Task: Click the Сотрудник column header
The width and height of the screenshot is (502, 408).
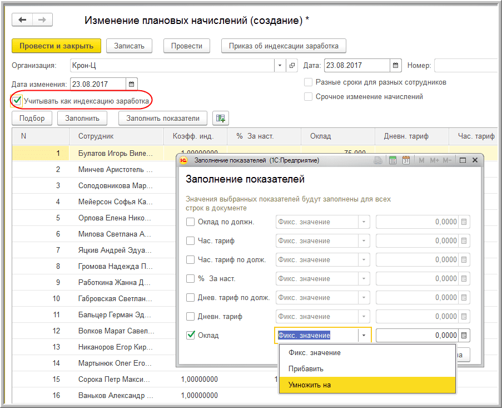Action: click(x=117, y=136)
